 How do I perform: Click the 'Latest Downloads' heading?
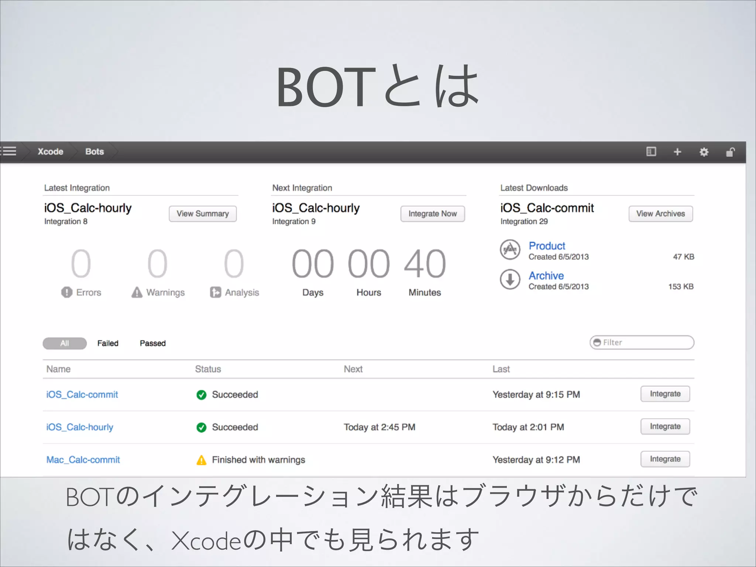coord(534,188)
